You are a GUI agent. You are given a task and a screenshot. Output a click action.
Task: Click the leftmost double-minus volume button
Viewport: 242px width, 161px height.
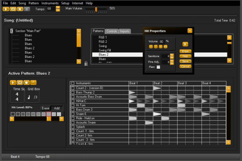pos(151,47)
